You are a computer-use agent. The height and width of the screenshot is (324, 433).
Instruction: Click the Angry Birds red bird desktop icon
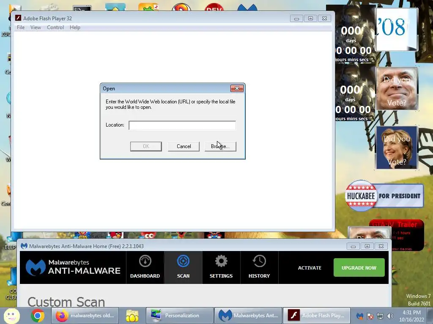pyautogui.click(x=115, y=235)
